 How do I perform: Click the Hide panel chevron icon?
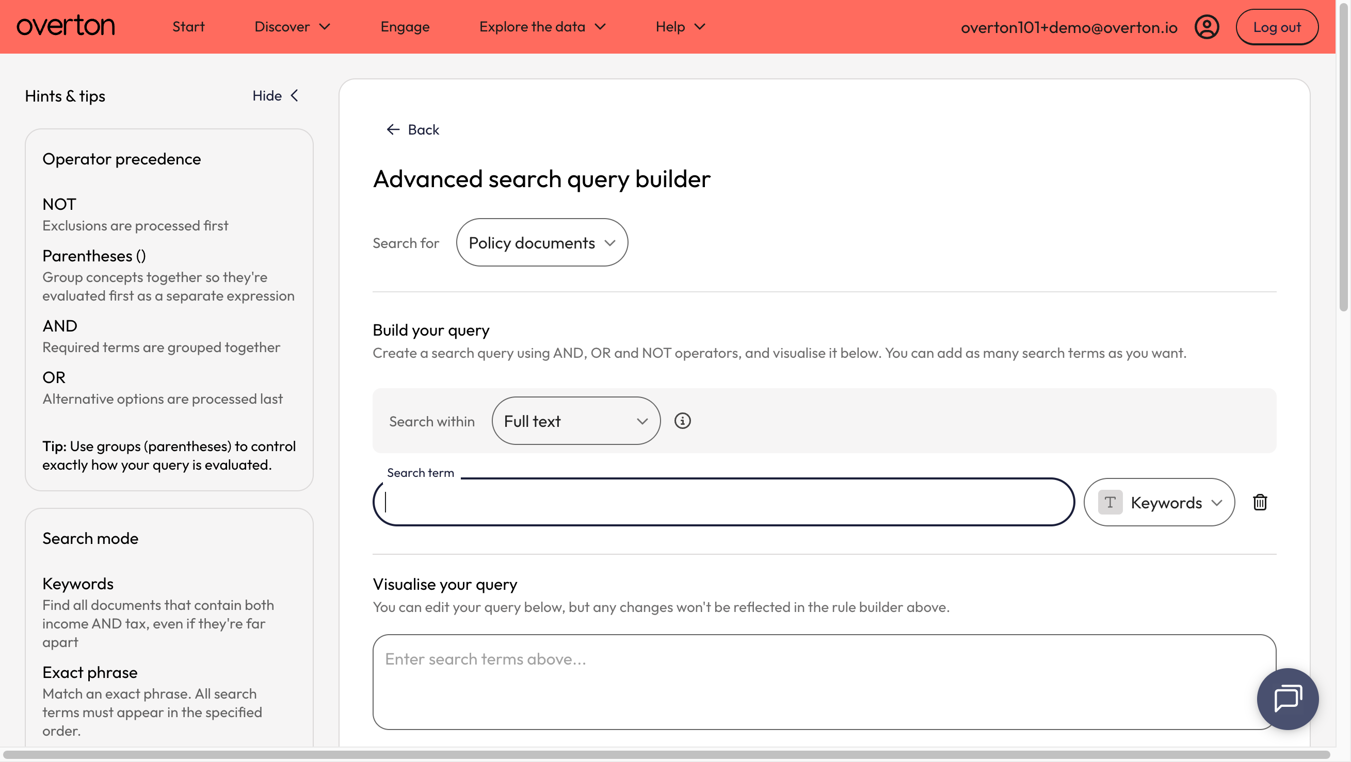click(295, 96)
